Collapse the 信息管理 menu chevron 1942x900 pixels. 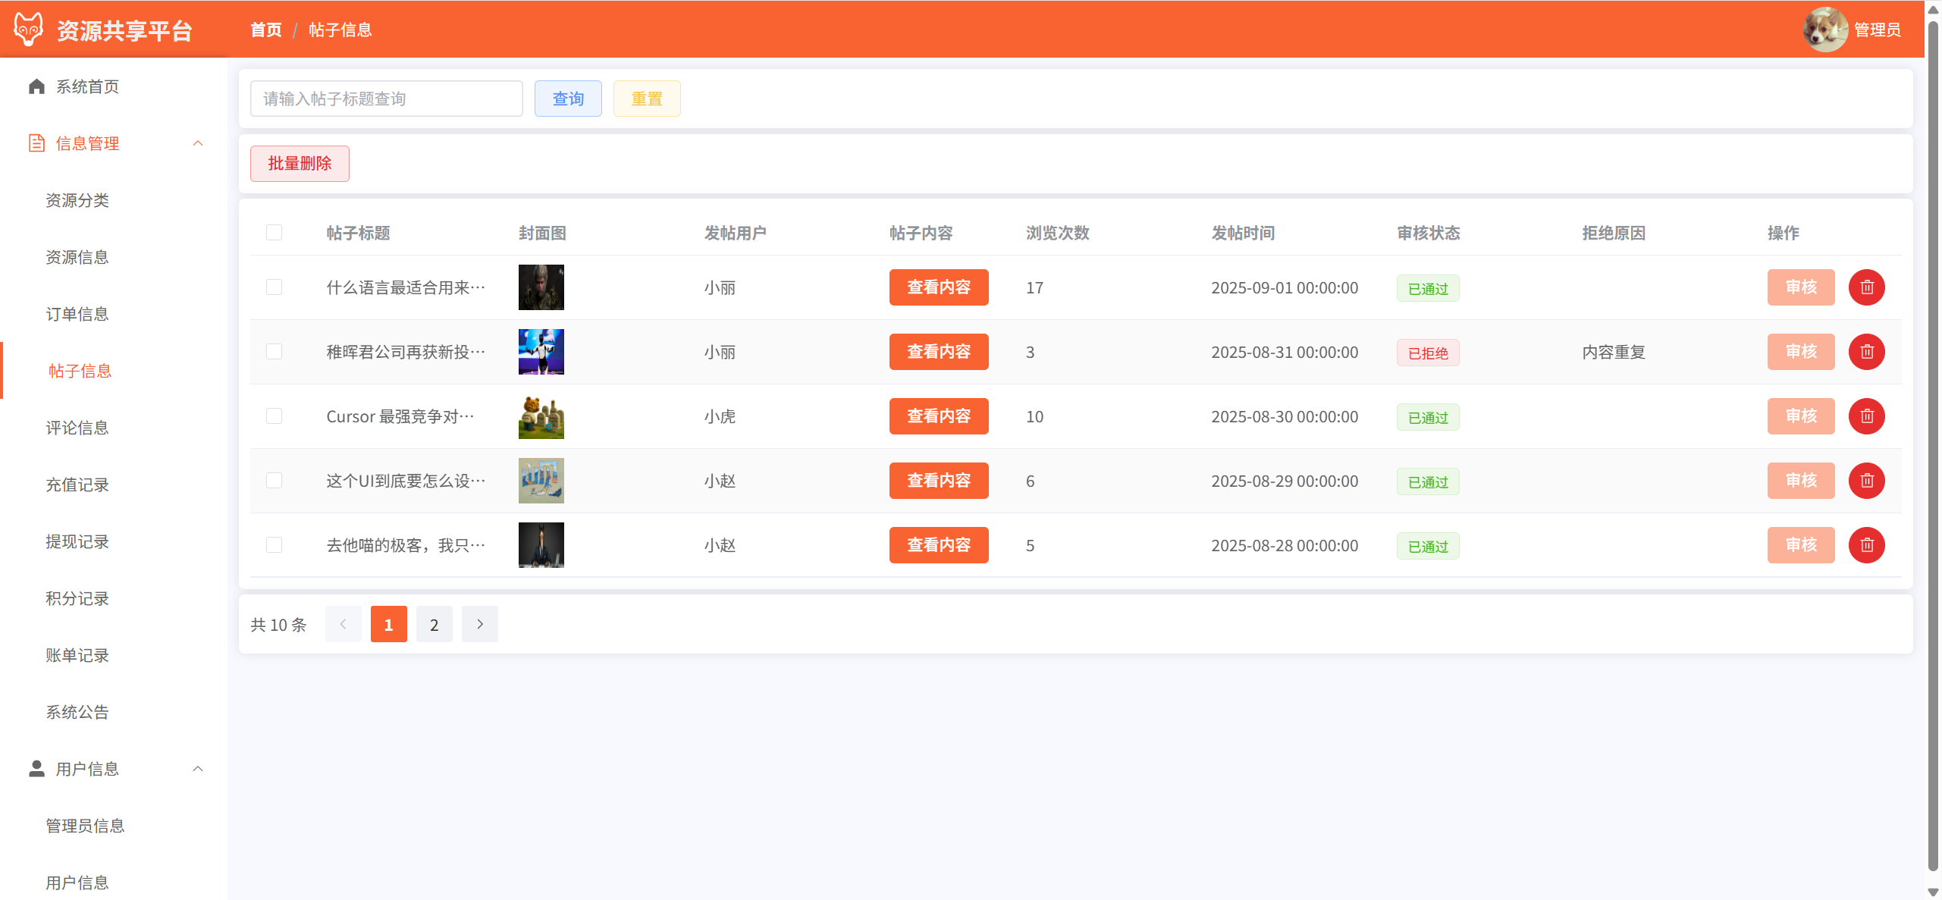(198, 143)
